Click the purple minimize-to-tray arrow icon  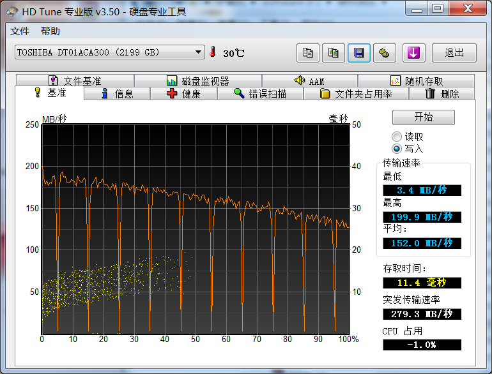tap(414, 53)
